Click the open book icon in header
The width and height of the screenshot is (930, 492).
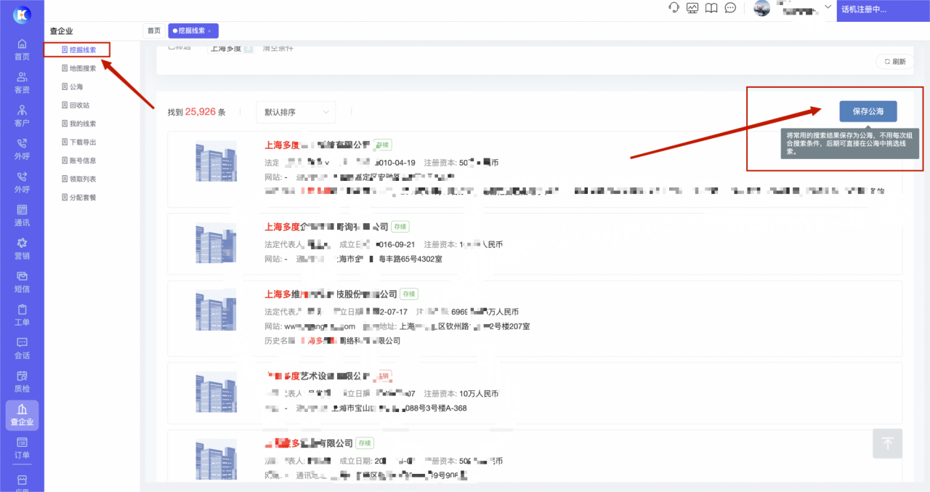[x=711, y=8]
